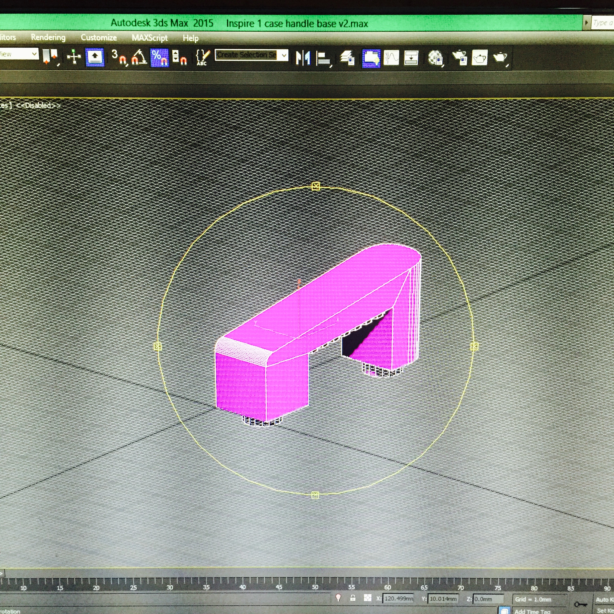Open the Help menu
Viewport: 614px width, 614px height.
point(191,38)
